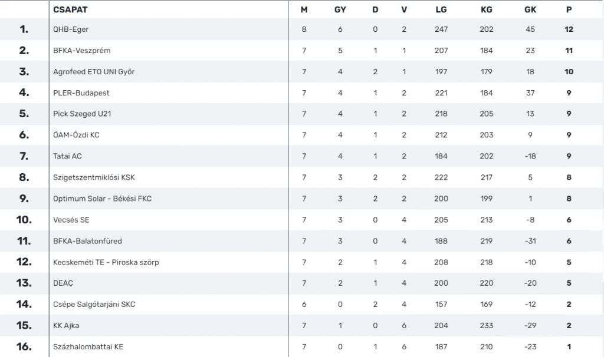Select Tatai AC in the standings
The height and width of the screenshot is (357, 604).
point(67,156)
